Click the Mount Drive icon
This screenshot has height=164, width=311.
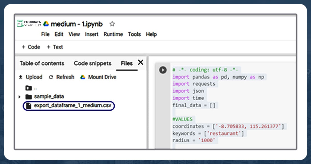coord(83,77)
